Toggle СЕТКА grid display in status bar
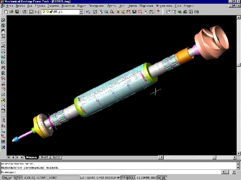This screenshot has height=180, width=241. 91,178
